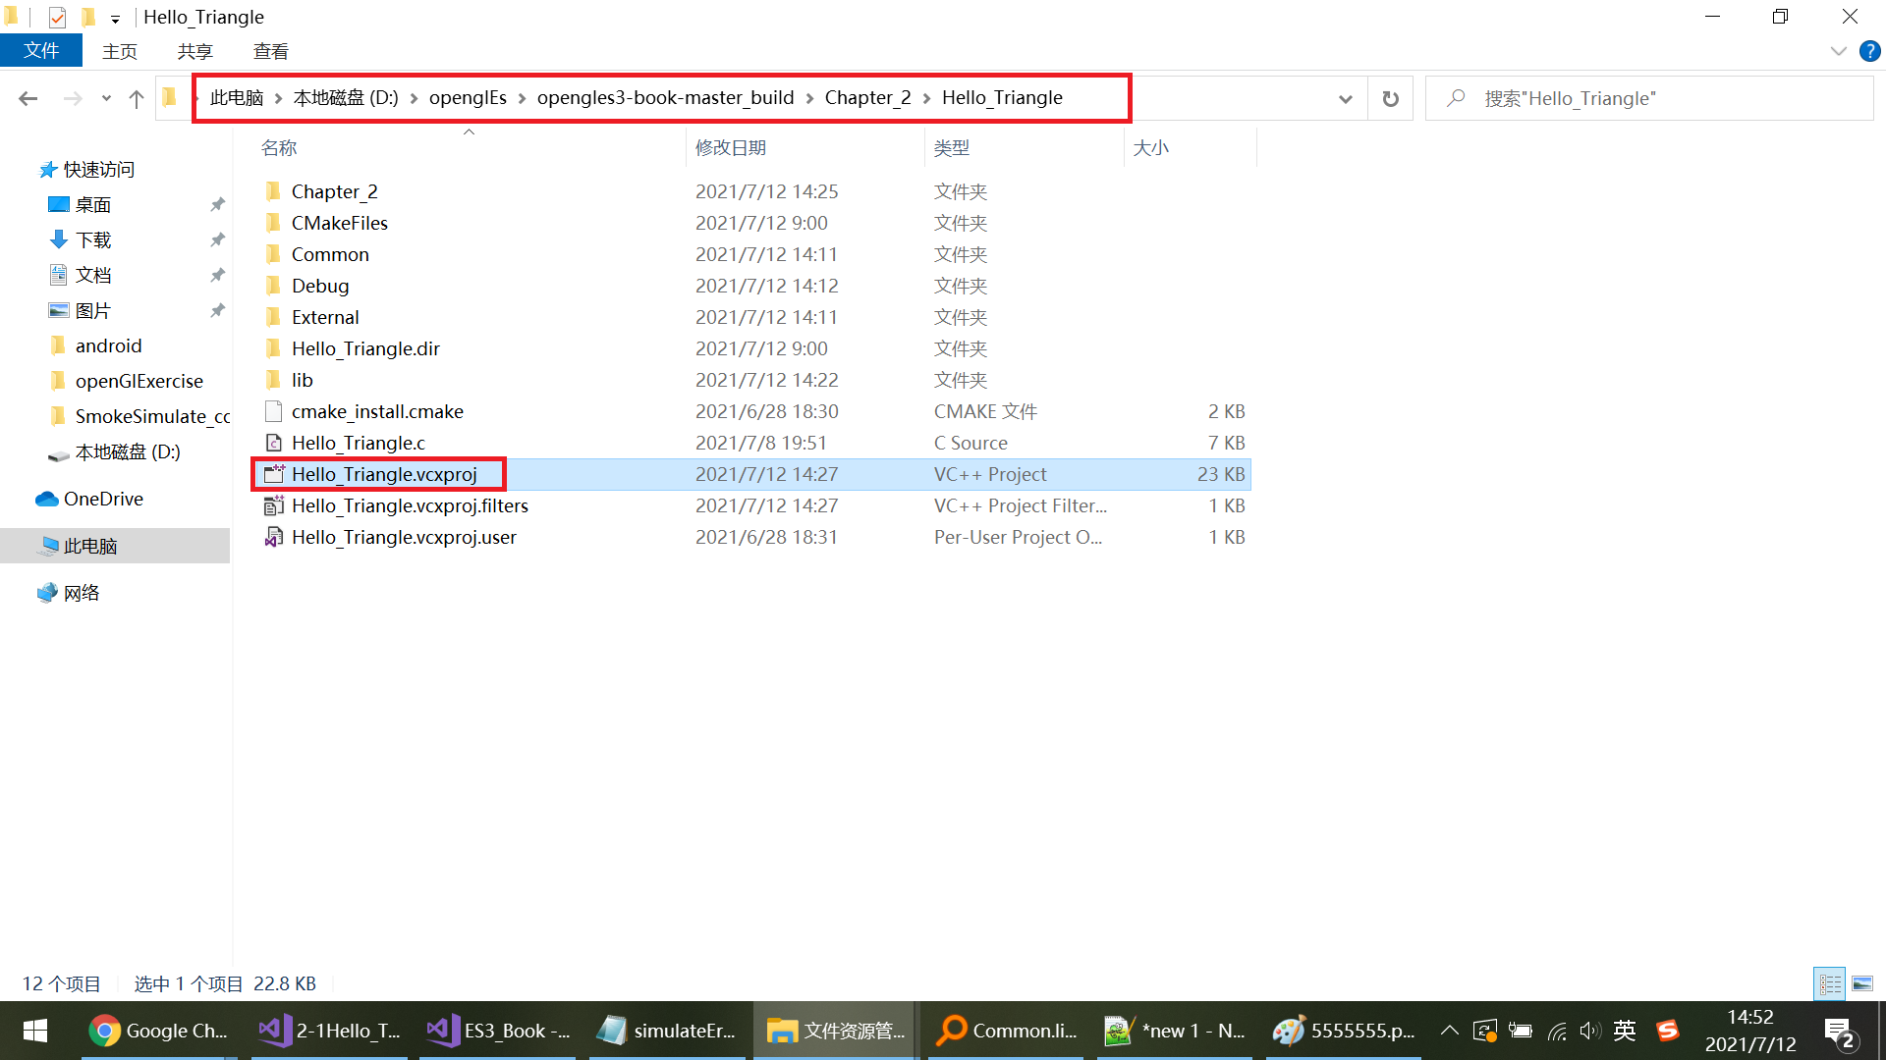Expand the ribbon with the chevron
Image resolution: width=1886 pixels, height=1060 pixels.
pos(1838,51)
